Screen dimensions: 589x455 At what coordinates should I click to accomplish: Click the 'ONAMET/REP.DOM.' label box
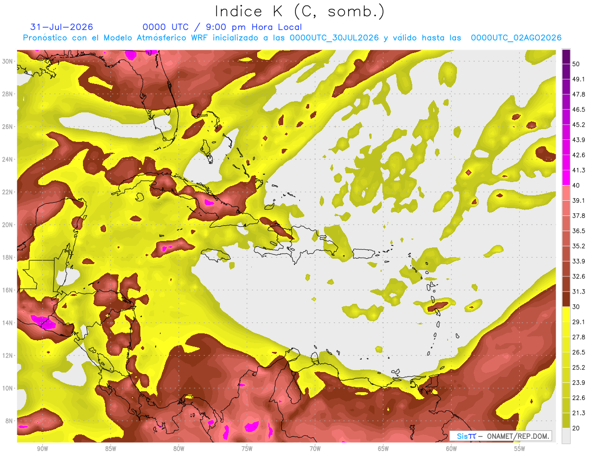(501, 436)
